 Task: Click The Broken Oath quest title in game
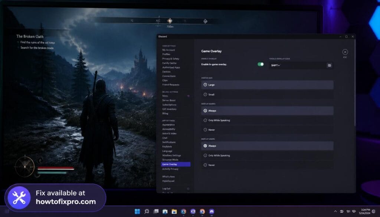(x=30, y=36)
